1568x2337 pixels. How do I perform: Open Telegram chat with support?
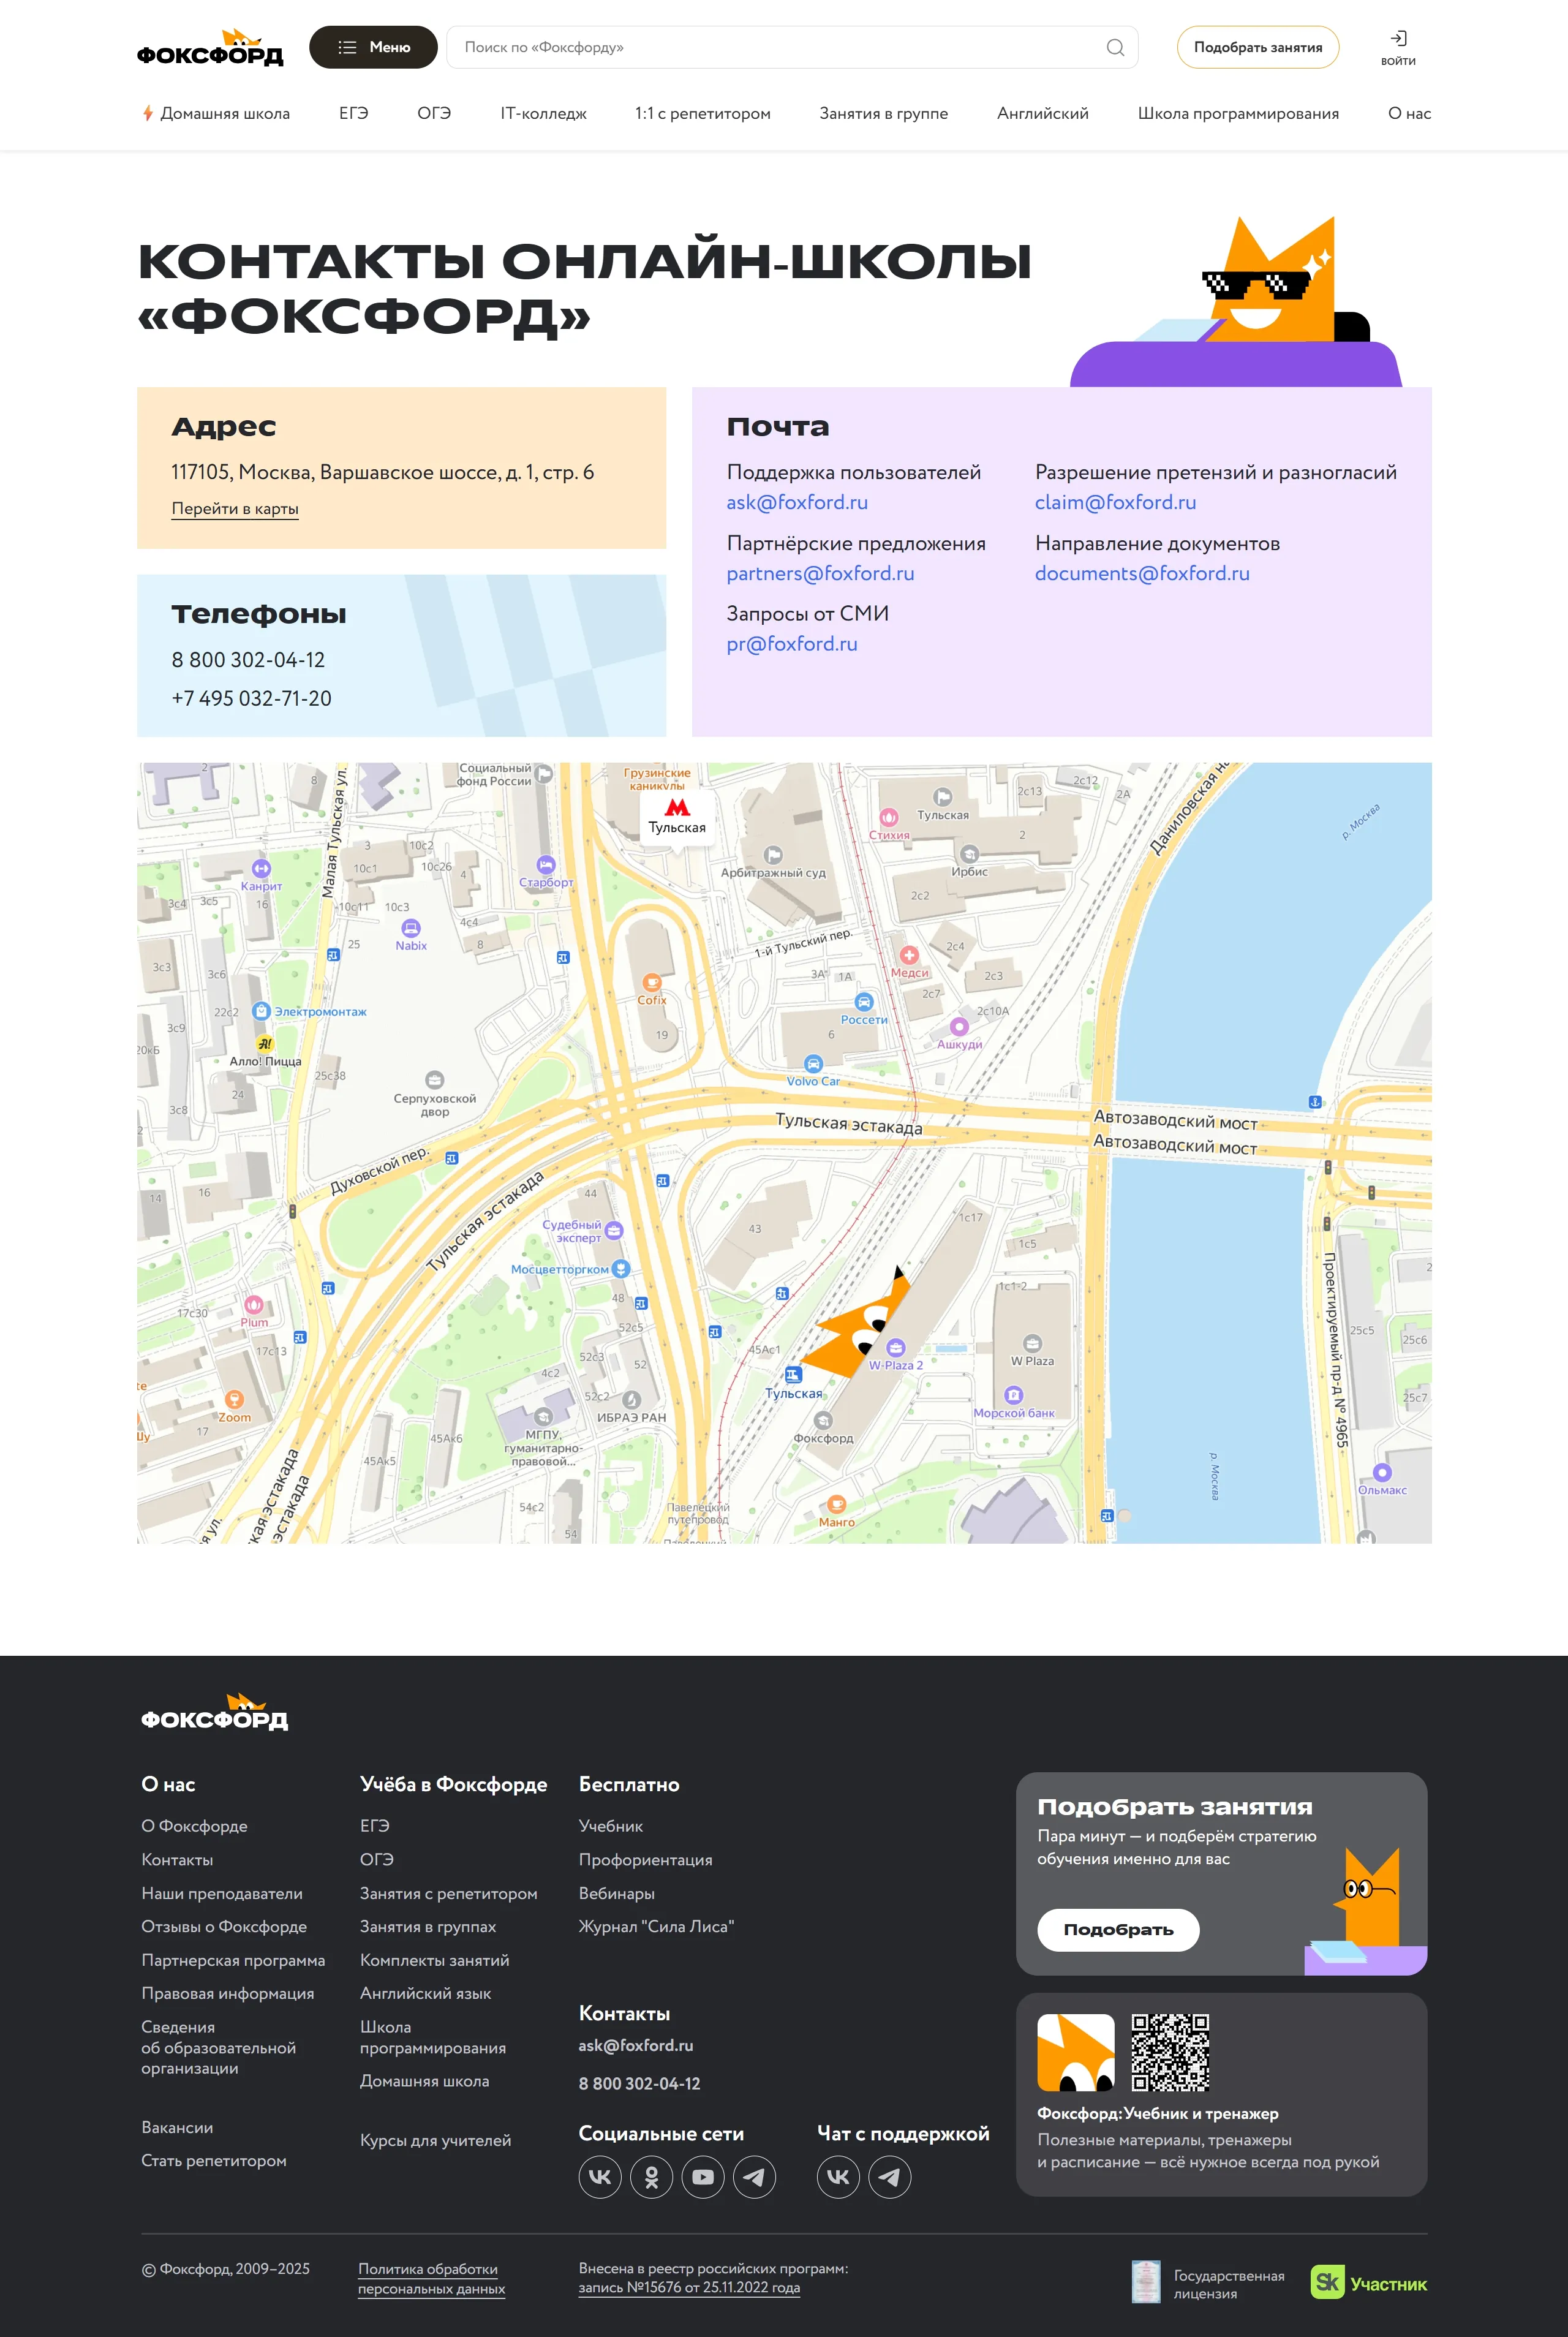(889, 2176)
